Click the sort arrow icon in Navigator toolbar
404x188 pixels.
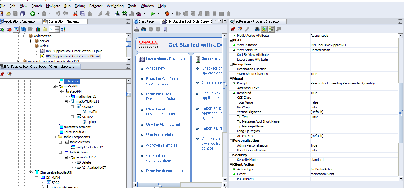pos(63,29)
